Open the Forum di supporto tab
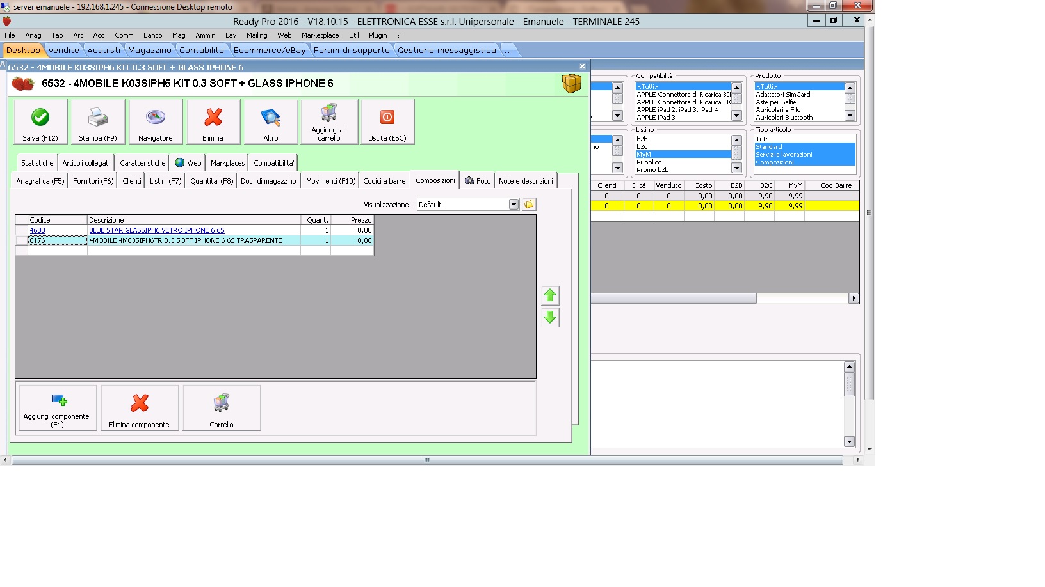Image resolution: width=1045 pixels, height=587 pixels. point(352,50)
